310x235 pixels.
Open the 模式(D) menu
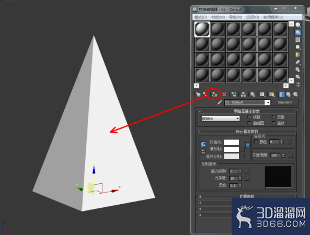201,17
